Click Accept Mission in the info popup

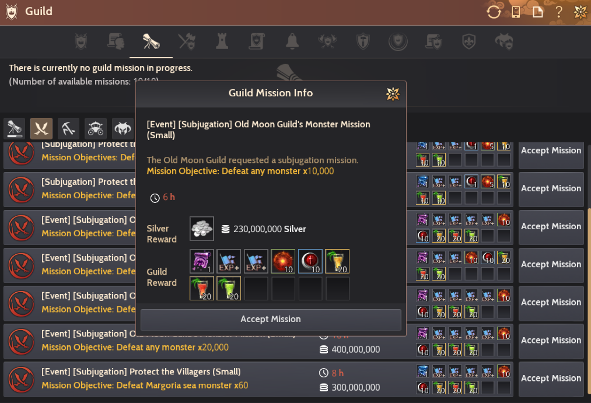[271, 320]
